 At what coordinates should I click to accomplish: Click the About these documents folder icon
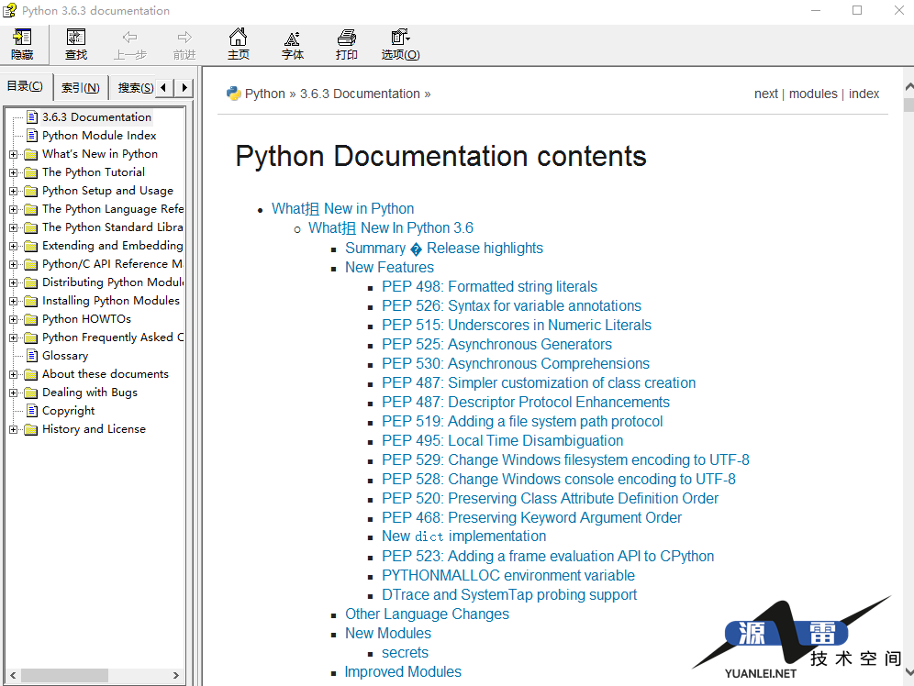click(31, 374)
